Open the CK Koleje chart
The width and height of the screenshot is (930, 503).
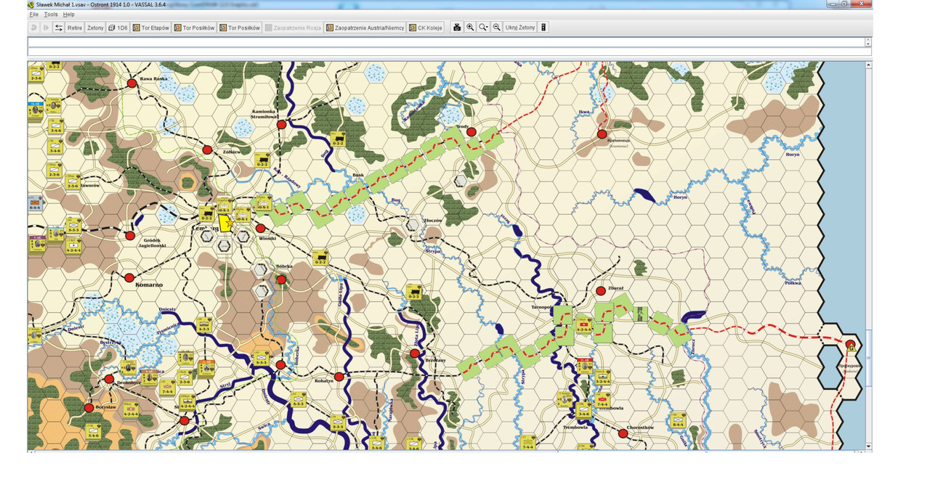[426, 28]
